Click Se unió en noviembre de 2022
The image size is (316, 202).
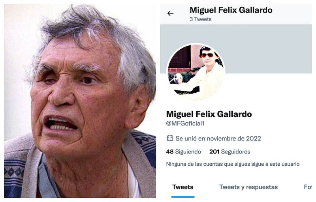click(218, 138)
